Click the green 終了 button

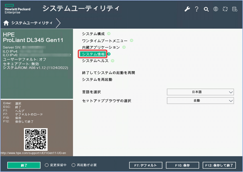(x=24, y=165)
